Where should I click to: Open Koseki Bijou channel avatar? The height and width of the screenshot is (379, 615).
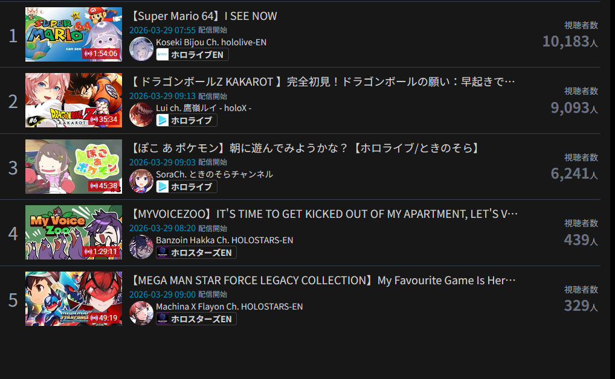141,49
